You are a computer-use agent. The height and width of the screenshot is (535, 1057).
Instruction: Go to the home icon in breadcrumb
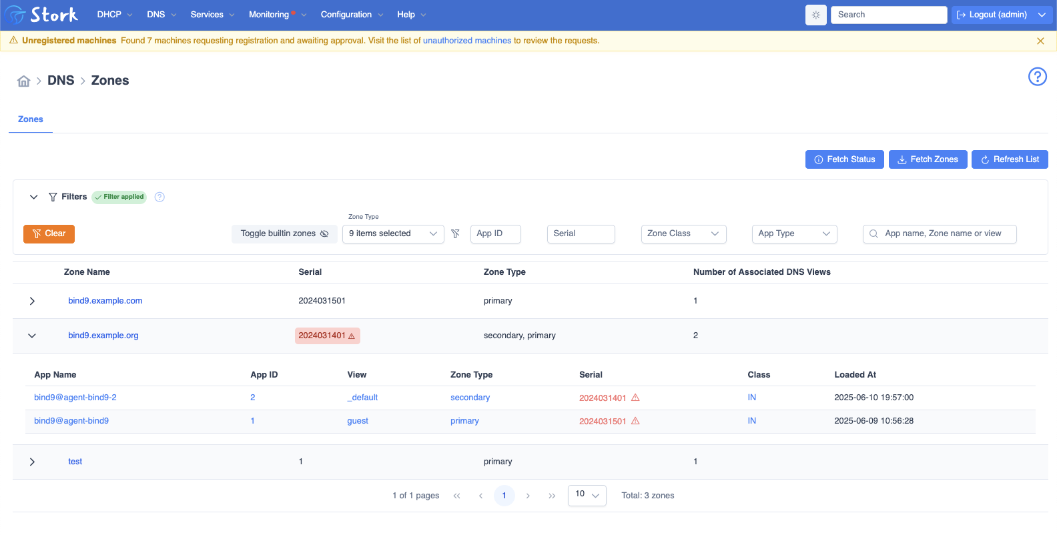click(x=24, y=81)
